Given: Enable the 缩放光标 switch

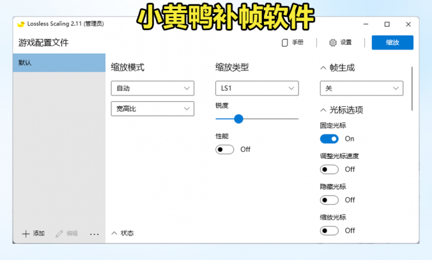Looking at the screenshot, I should (329, 231).
